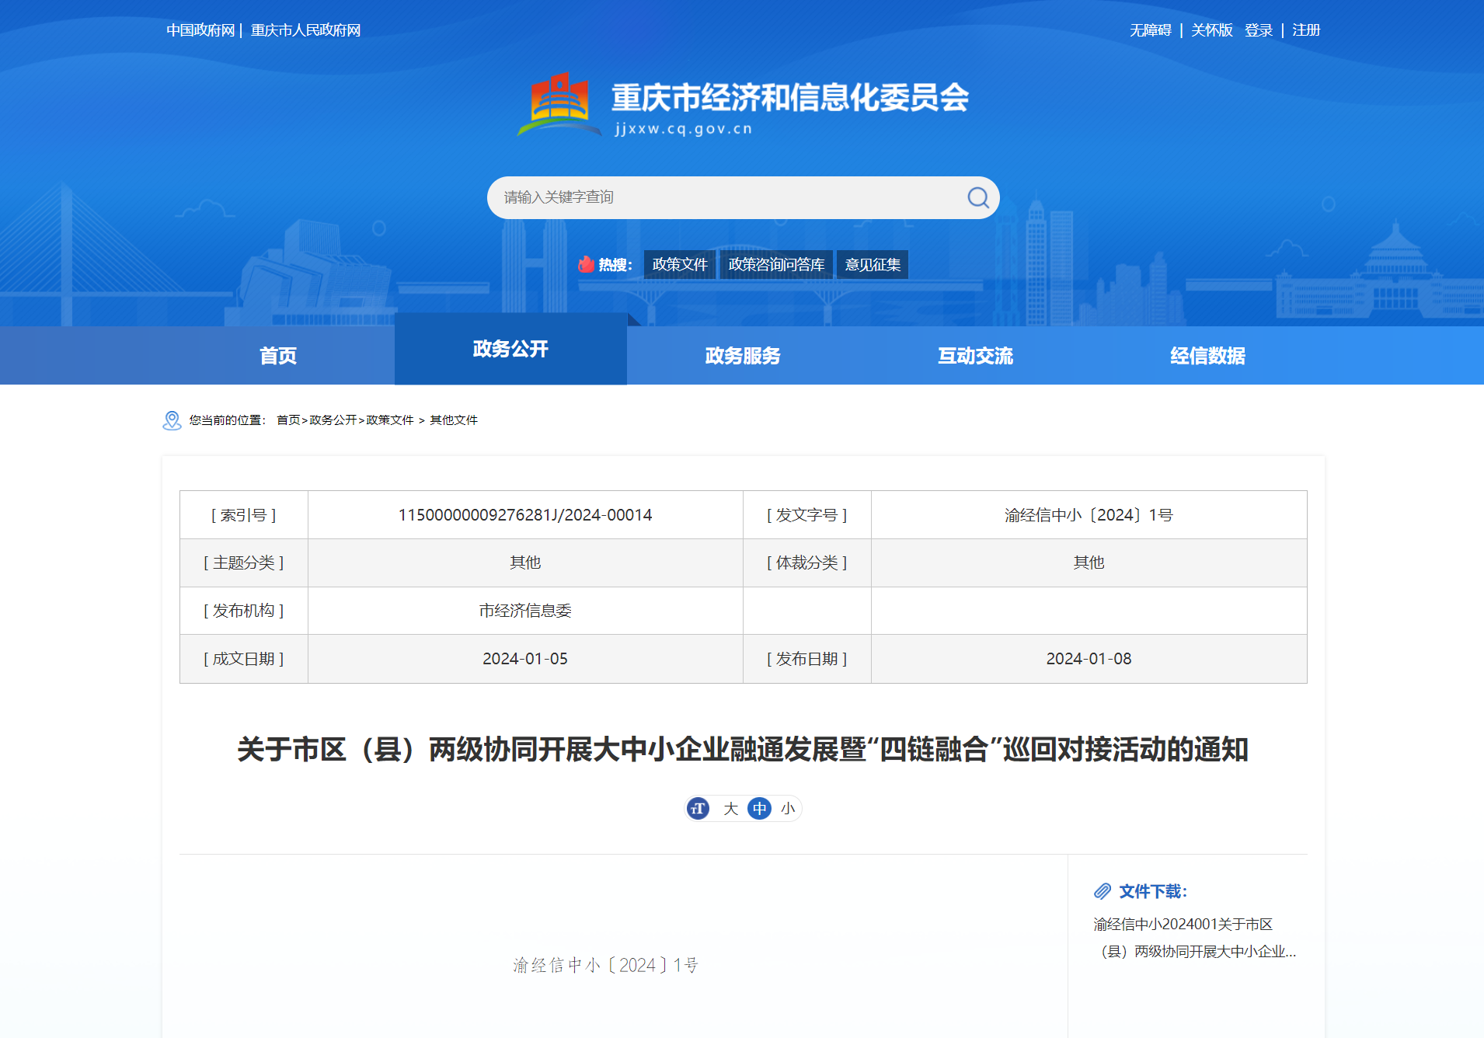
Task: Click the search magnifier icon
Action: [x=977, y=197]
